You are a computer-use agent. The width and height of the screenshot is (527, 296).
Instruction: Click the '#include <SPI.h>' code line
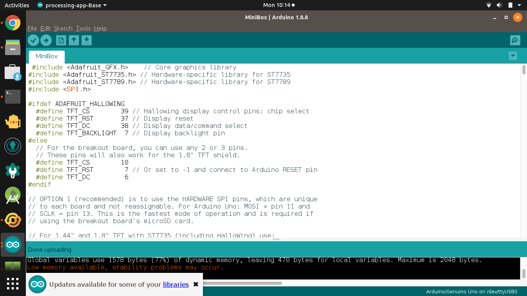coord(59,89)
